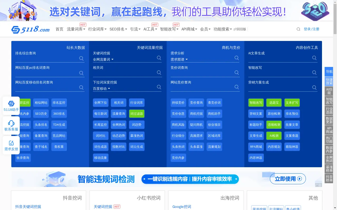Open the 引流 menu dropdown
This screenshot has height=210, width=337.
click(135, 29)
